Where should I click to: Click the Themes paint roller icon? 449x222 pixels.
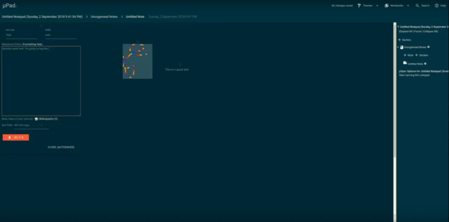(359, 6)
